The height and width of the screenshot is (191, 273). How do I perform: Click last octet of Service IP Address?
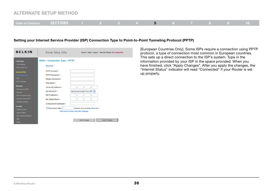(x=95, y=87)
